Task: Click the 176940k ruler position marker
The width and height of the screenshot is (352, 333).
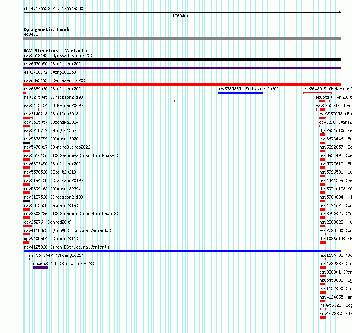Action: pos(180,16)
